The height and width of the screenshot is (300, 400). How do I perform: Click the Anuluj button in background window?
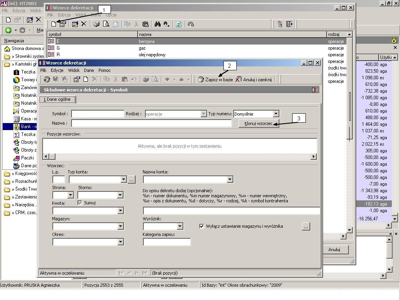click(334, 250)
